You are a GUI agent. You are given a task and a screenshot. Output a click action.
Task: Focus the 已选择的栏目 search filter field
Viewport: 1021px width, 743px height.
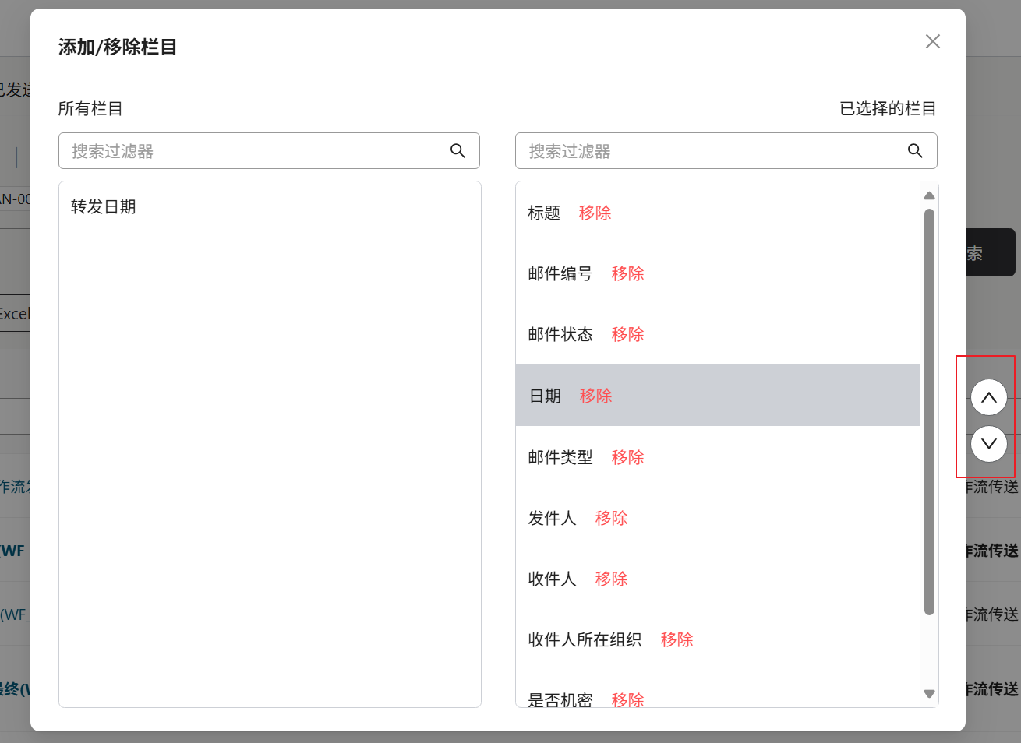click(711, 151)
